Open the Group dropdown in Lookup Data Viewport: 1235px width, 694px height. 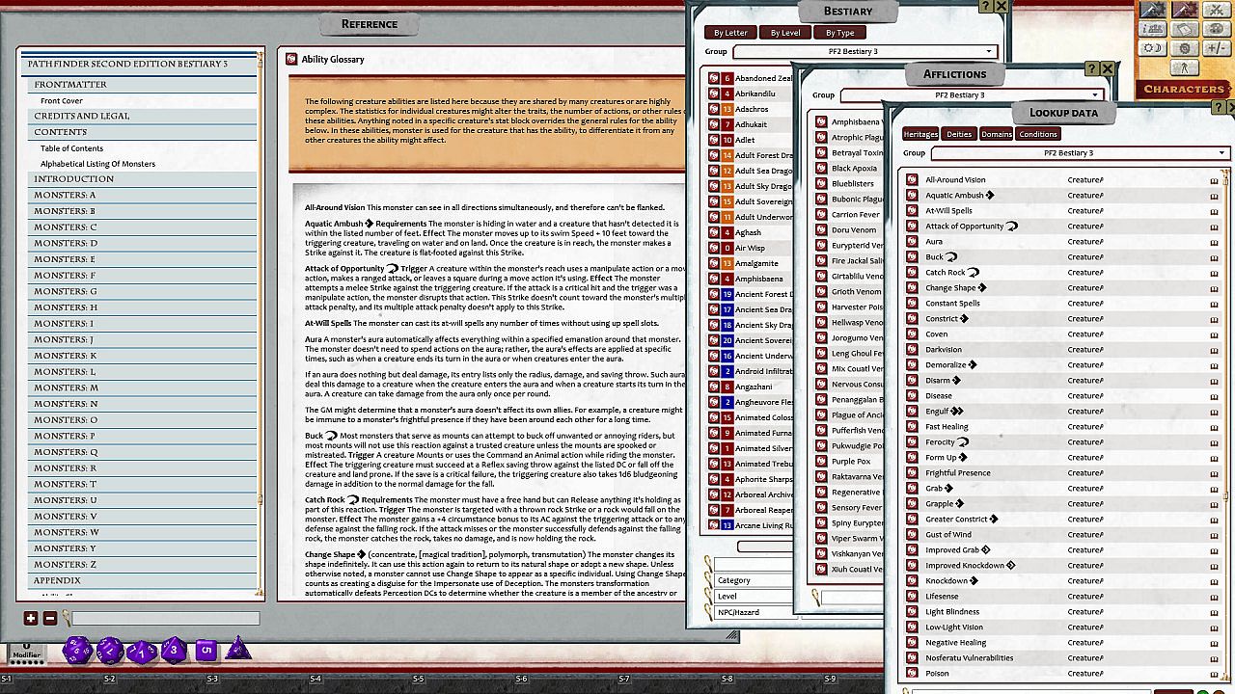[x=1080, y=153]
